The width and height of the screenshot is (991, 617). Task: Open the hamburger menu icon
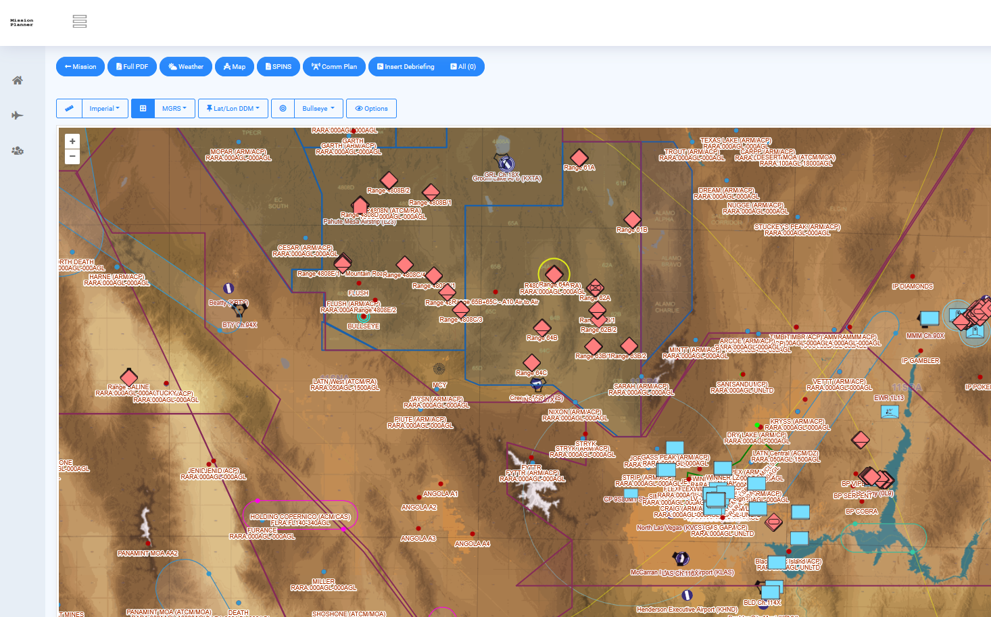point(80,22)
